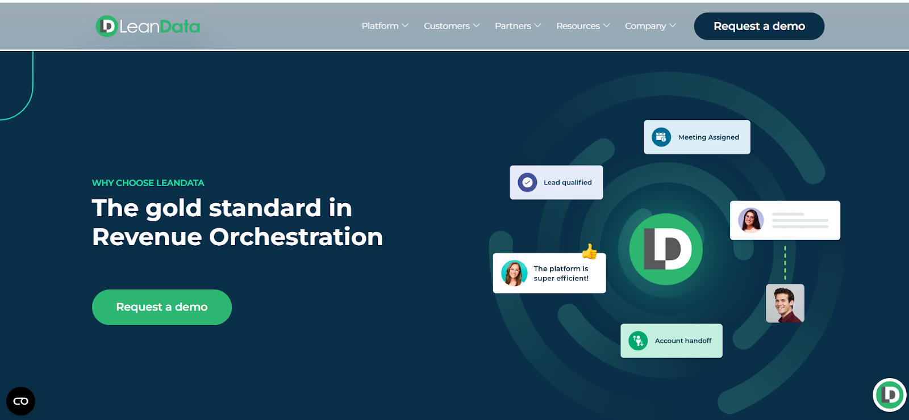This screenshot has width=909, height=420.
Task: Click the dark Request a demo header button
Action: [759, 26]
